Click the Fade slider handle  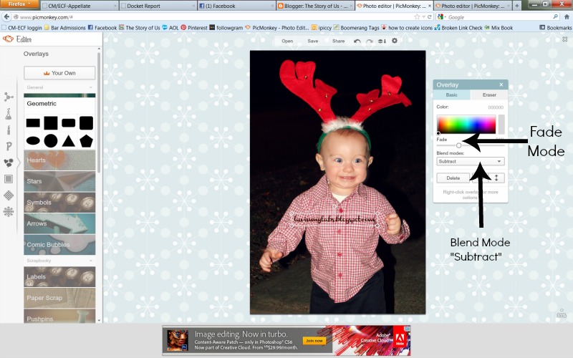pos(458,145)
